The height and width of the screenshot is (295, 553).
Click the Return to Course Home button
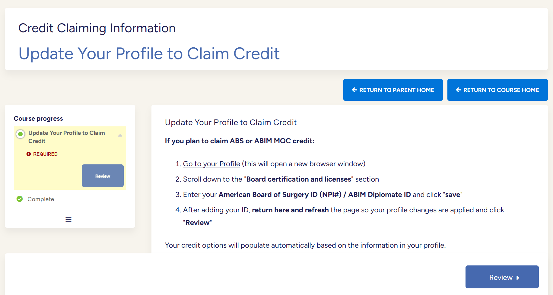coord(497,90)
